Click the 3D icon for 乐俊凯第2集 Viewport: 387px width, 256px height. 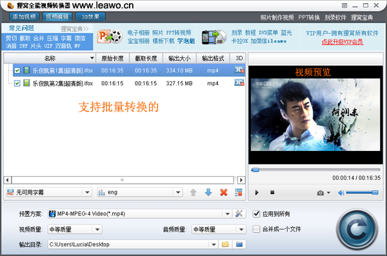pyautogui.click(x=239, y=83)
